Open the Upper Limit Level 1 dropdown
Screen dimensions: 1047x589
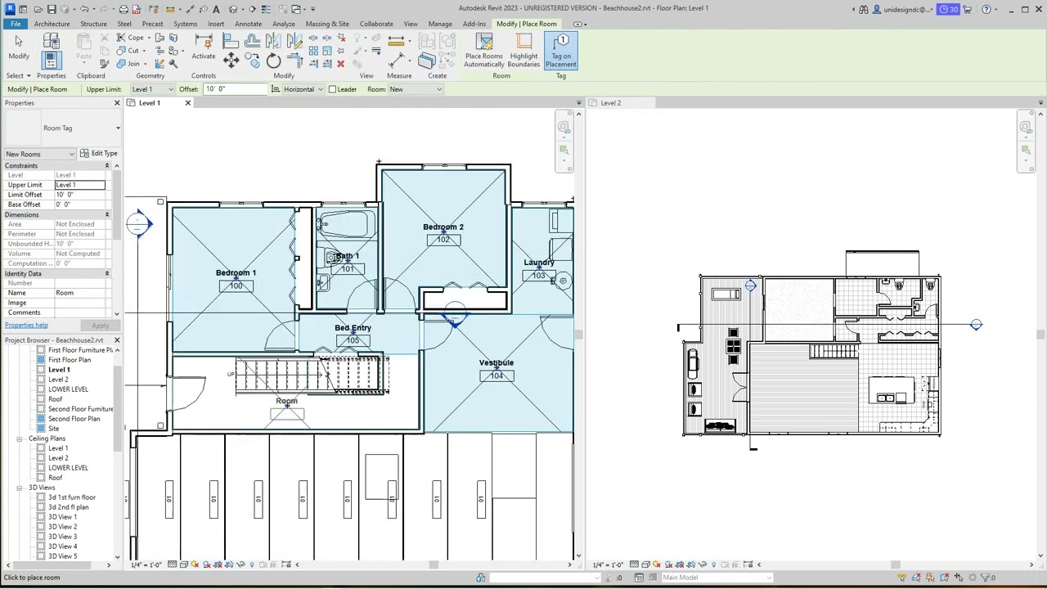pos(151,89)
